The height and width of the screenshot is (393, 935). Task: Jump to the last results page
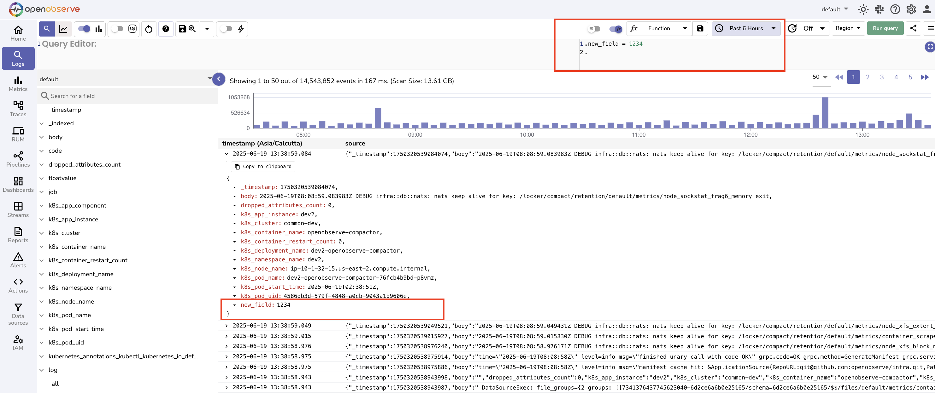(925, 77)
